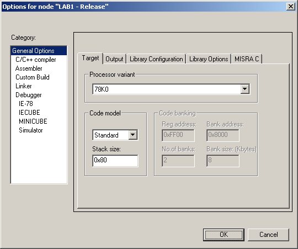Click the Processor variant group label
This screenshot has width=298, height=249.
(x=112, y=75)
